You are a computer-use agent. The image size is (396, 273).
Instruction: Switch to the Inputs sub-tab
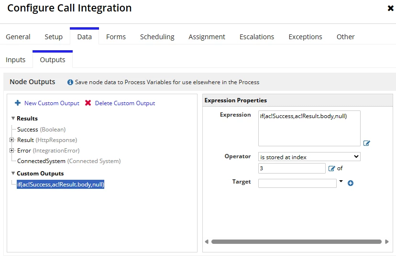tap(16, 60)
